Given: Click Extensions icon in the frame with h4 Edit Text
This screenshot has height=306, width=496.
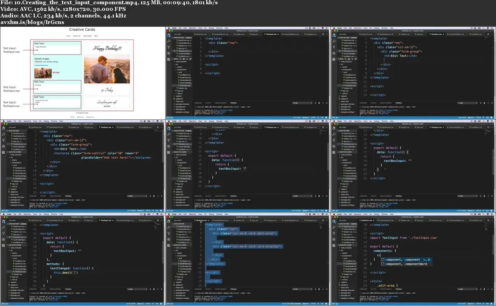Looking at the screenshot, I should (334, 59).
